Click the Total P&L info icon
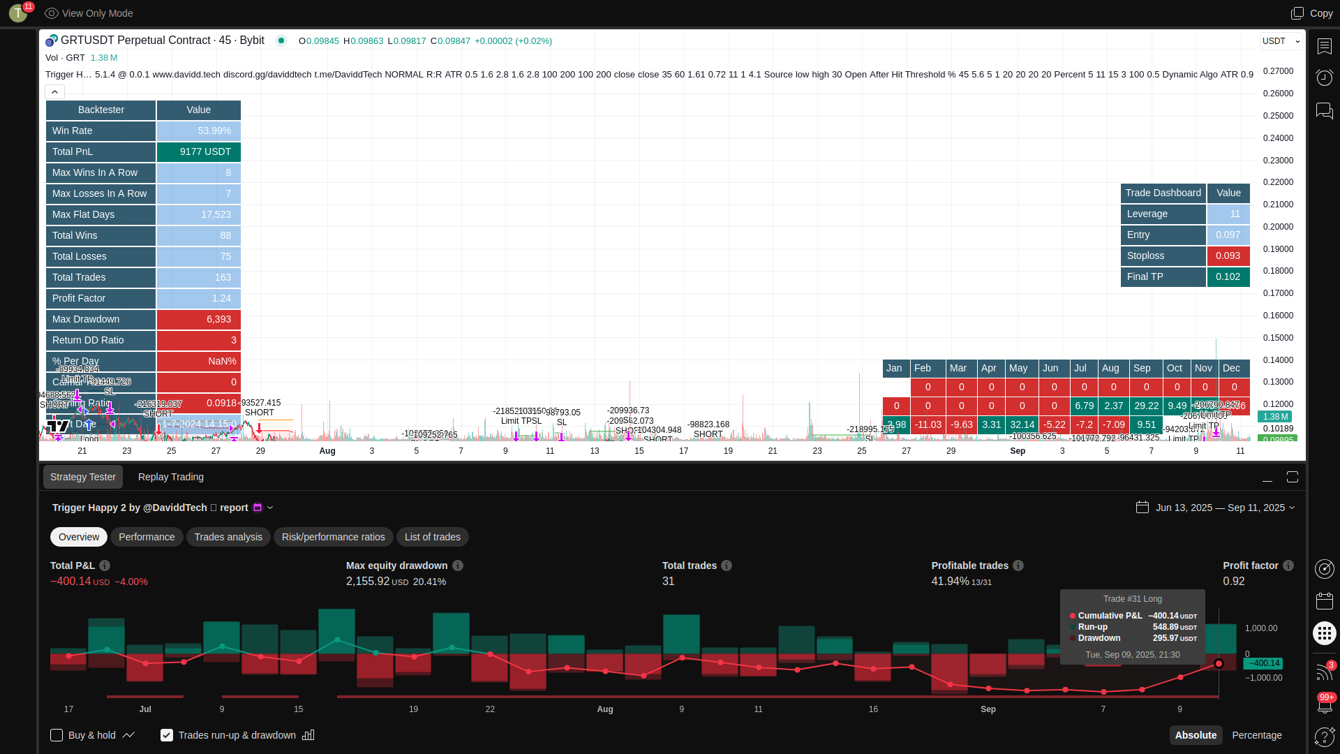1340x754 pixels. (x=105, y=565)
